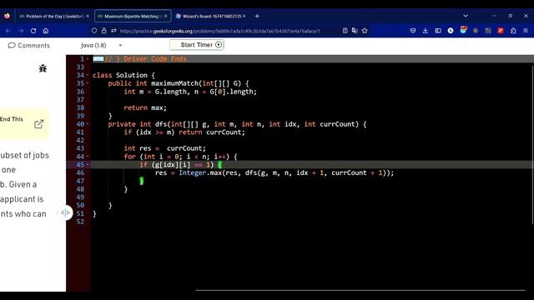
Task: Close the Wizard's Board tab
Action: point(244,16)
